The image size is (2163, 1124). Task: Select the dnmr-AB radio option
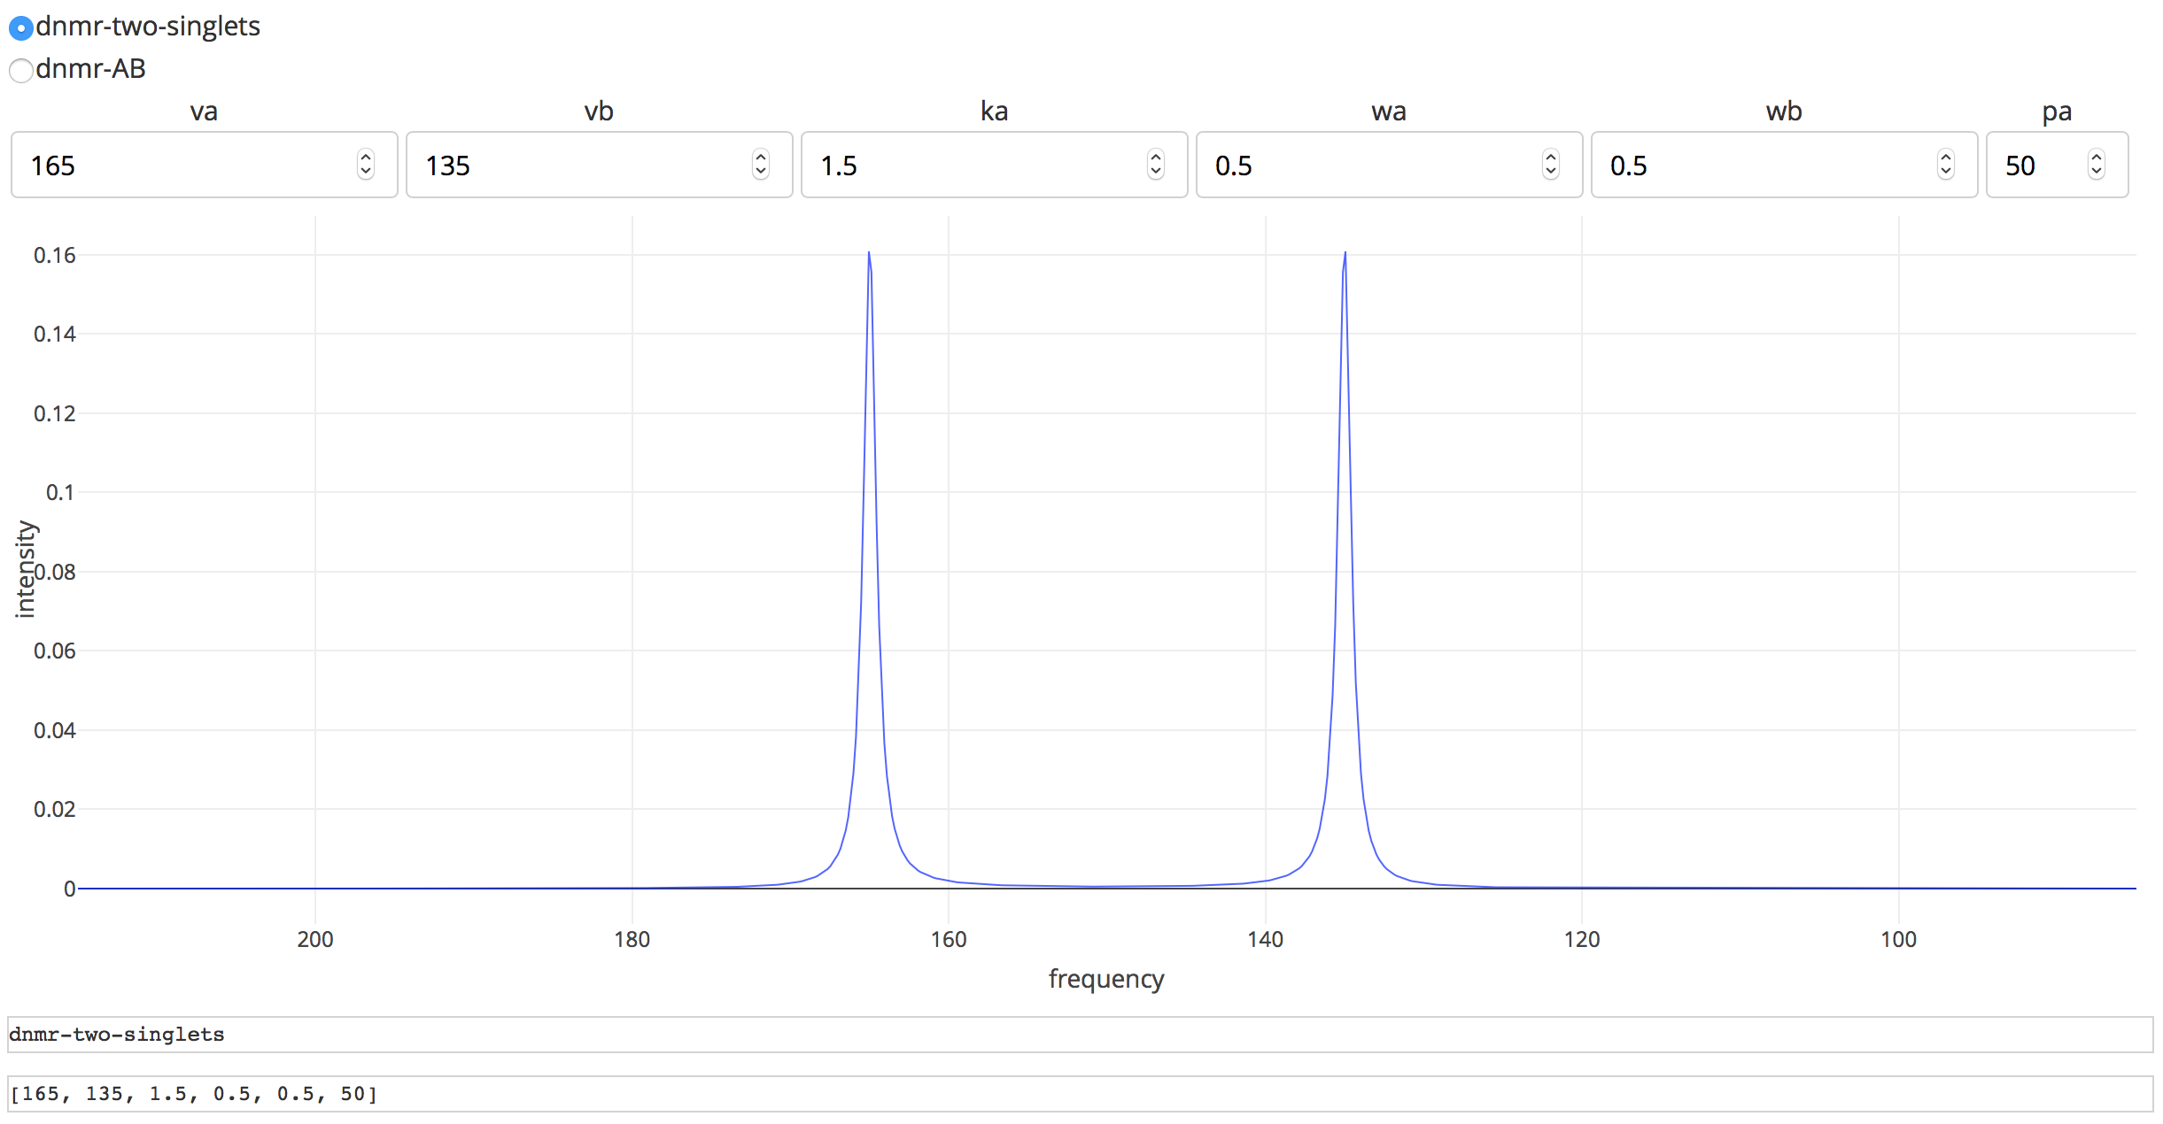21,70
